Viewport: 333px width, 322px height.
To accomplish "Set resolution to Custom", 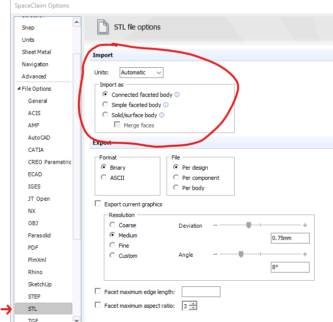I will 113,255.
